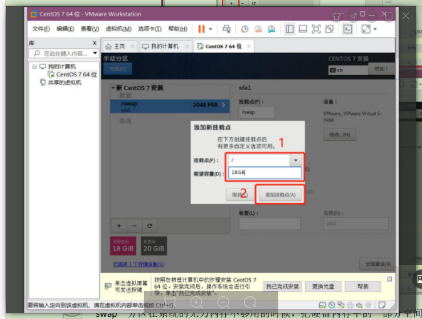422x319 pixels.
Task: Click the 修改...(M) device button
Action: (340, 134)
